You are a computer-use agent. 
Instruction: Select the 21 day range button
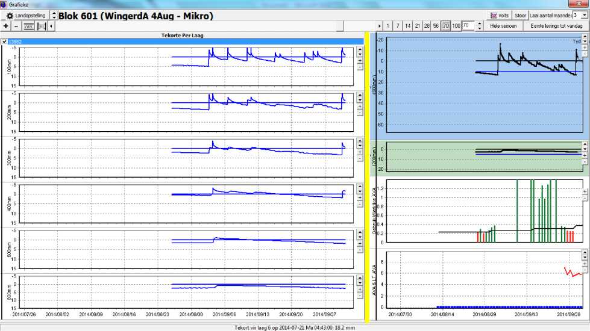tap(417, 26)
